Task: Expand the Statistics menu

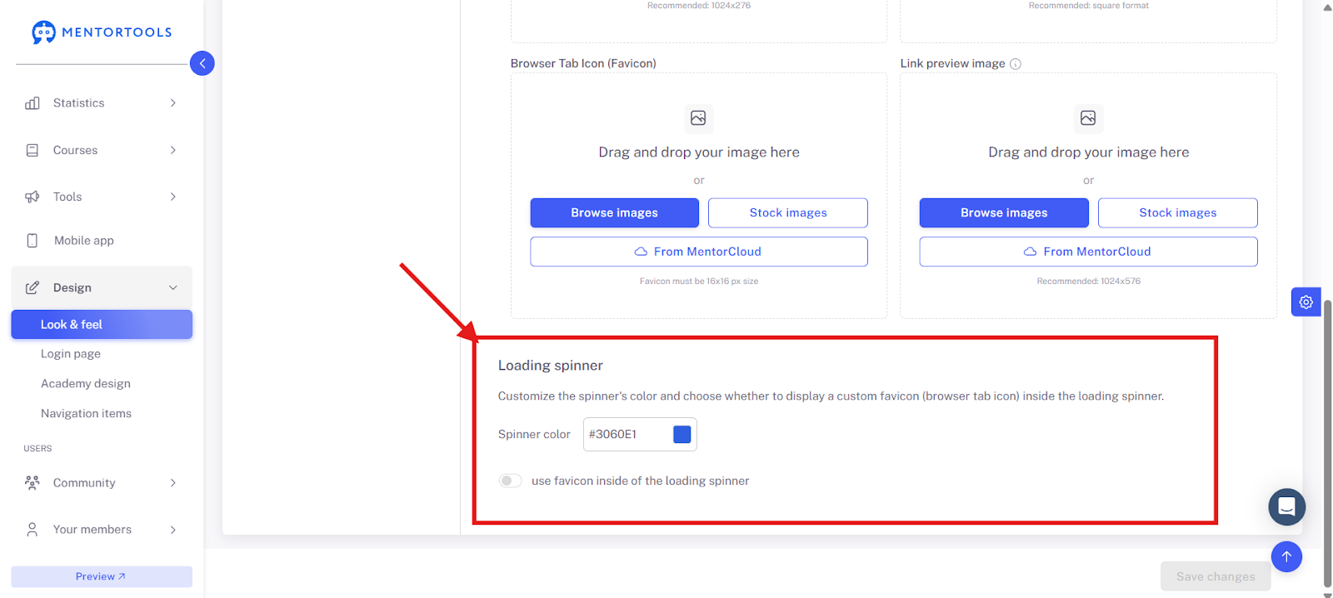Action: 102,103
